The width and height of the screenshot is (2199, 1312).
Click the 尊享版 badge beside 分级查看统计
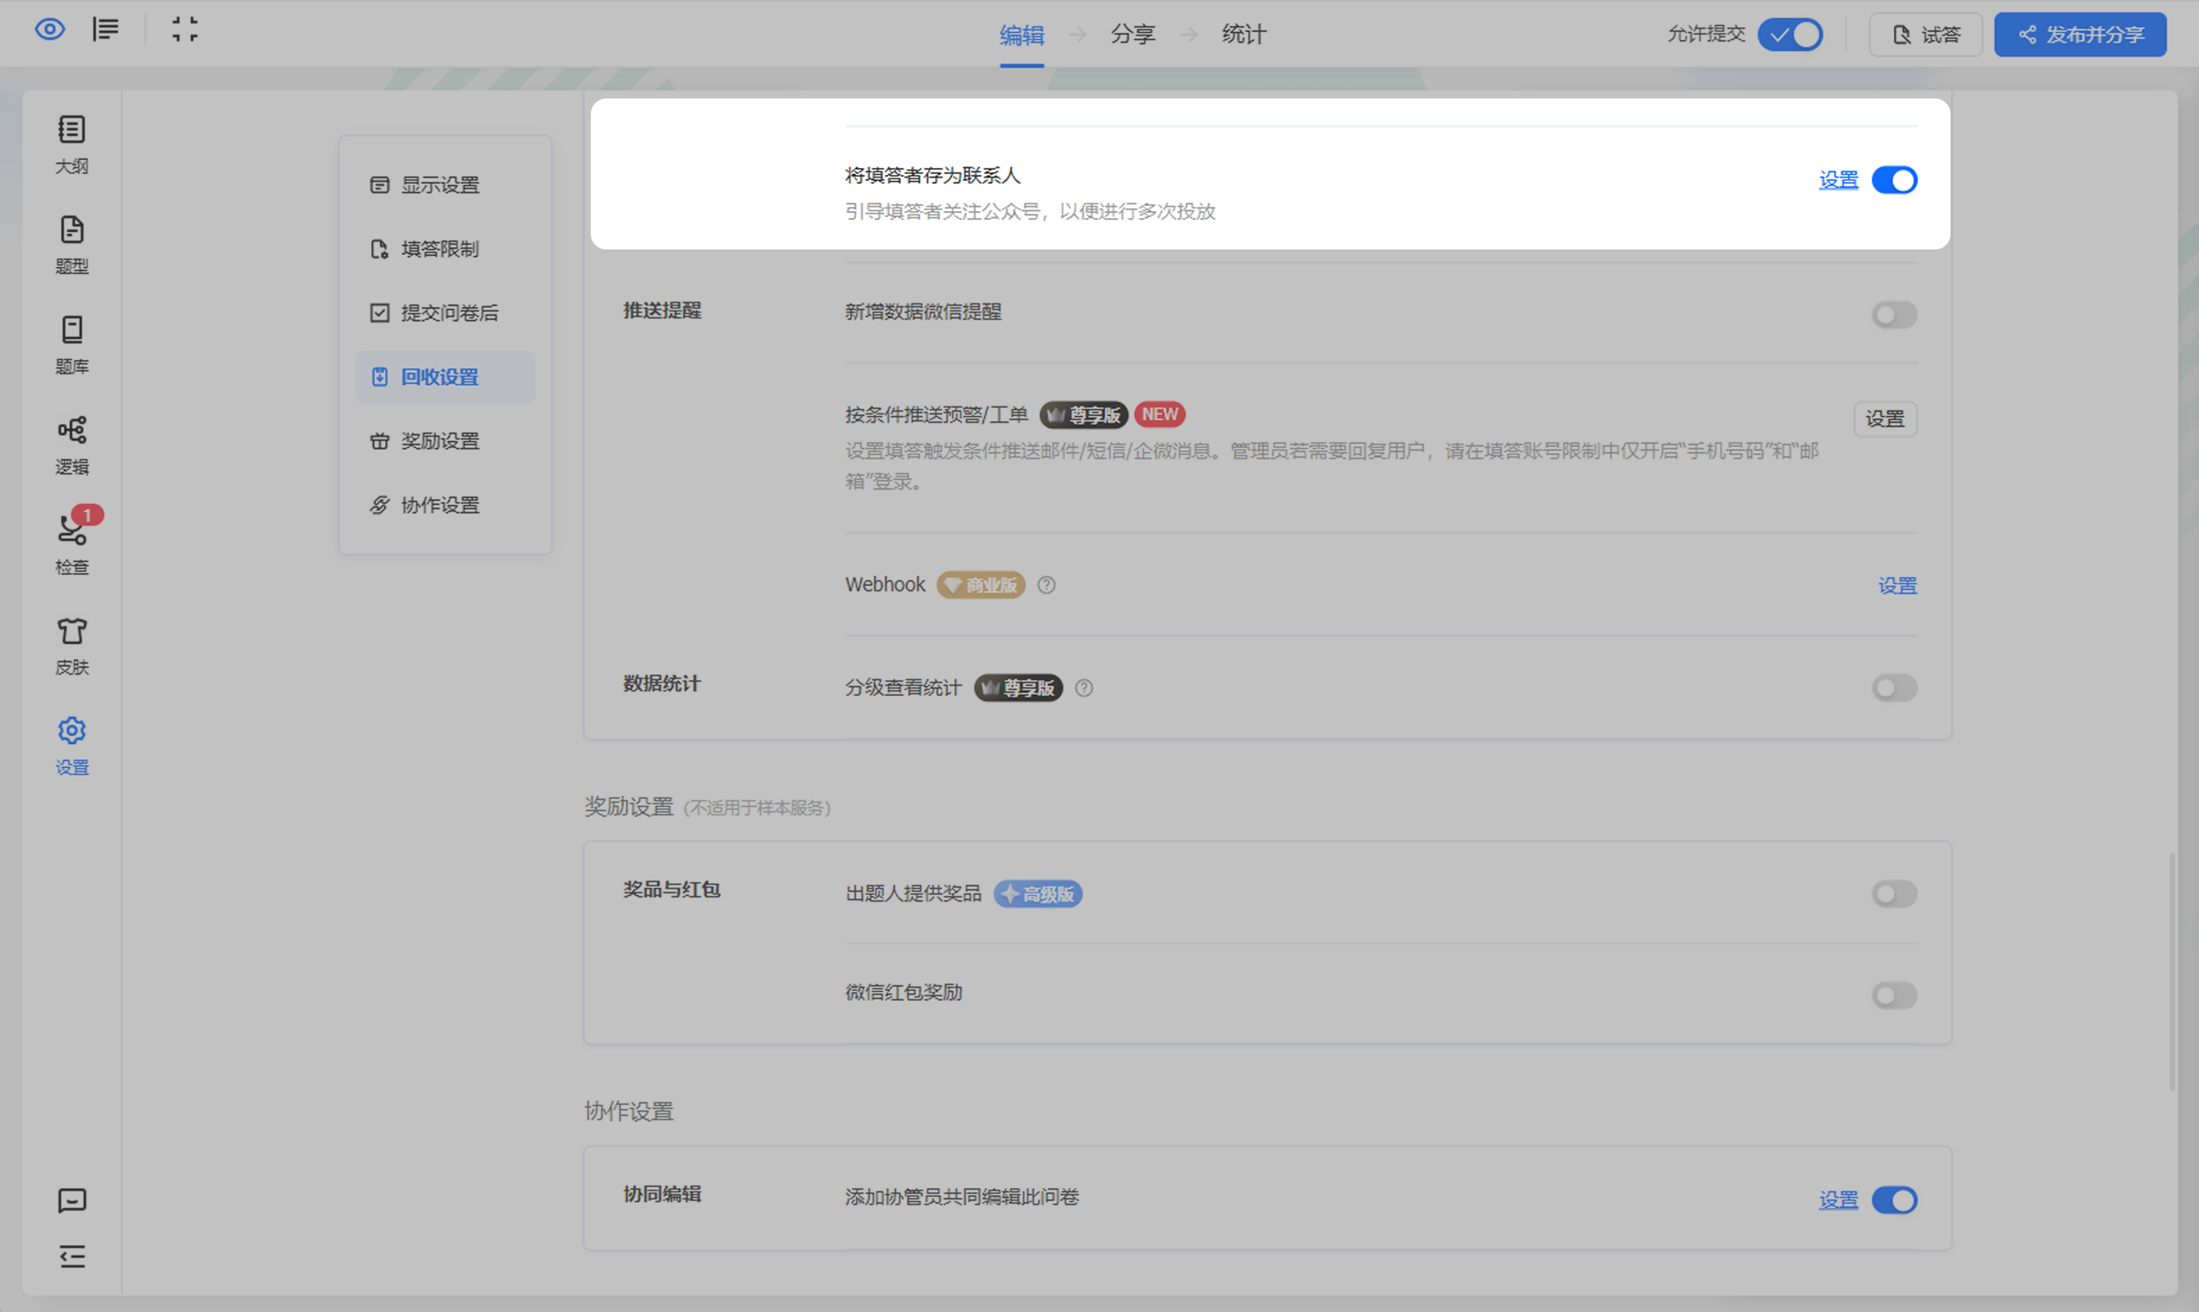pos(1018,688)
